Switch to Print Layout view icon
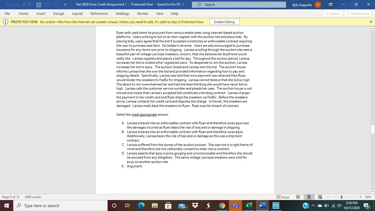375x211 pixels. coord(309,197)
